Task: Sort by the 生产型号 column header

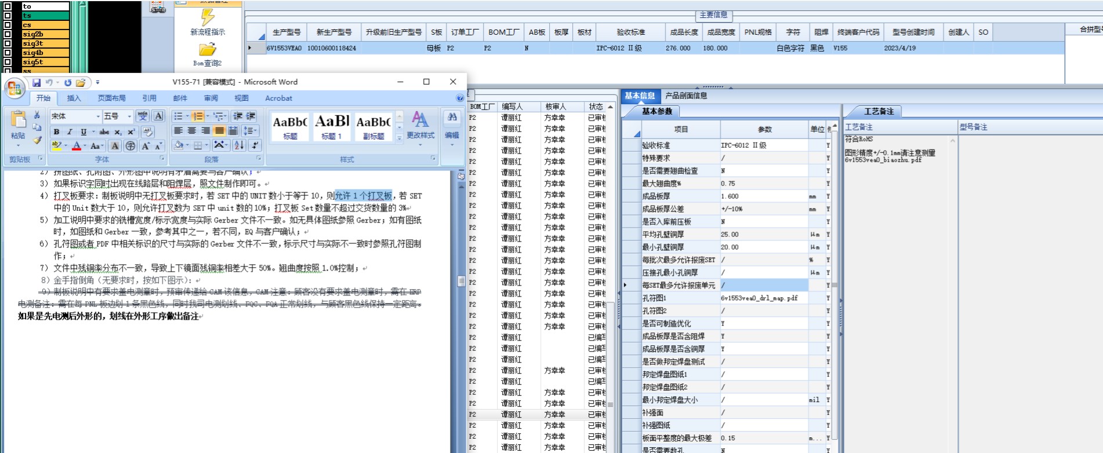Action: 286,32
